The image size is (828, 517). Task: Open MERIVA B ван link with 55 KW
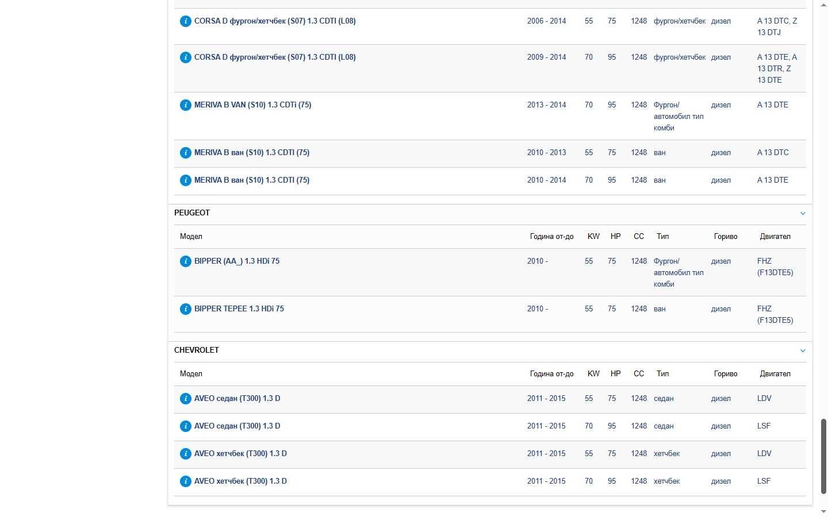pos(252,152)
